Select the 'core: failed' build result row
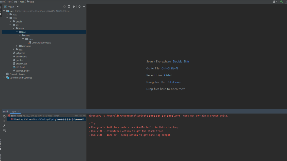Viewport: 287px width, 161px height. [x=47, y=116]
